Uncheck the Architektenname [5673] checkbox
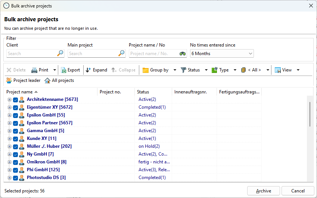Viewport: 317px width, 198px height. click(15, 100)
